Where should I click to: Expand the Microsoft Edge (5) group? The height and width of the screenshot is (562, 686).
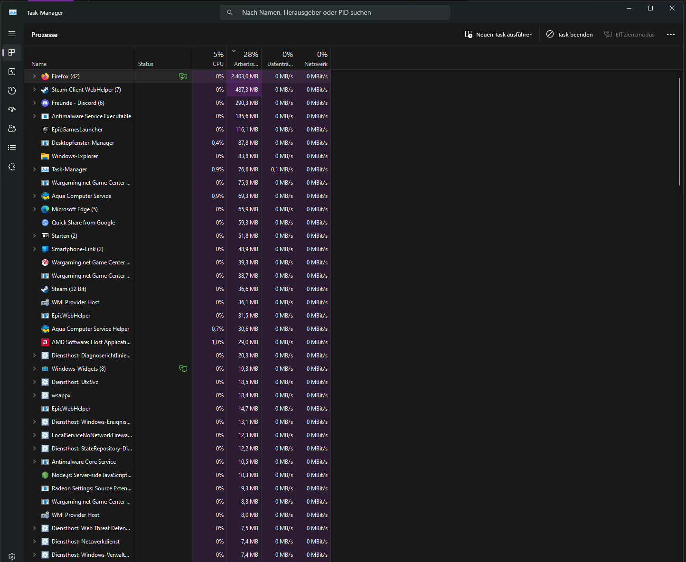pos(34,209)
